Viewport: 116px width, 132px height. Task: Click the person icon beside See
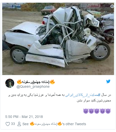point(19,124)
